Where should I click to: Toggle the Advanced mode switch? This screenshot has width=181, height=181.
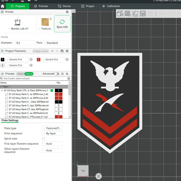pyautogui.click(x=57, y=74)
